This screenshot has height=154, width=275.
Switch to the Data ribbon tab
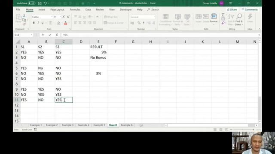(x=88, y=9)
